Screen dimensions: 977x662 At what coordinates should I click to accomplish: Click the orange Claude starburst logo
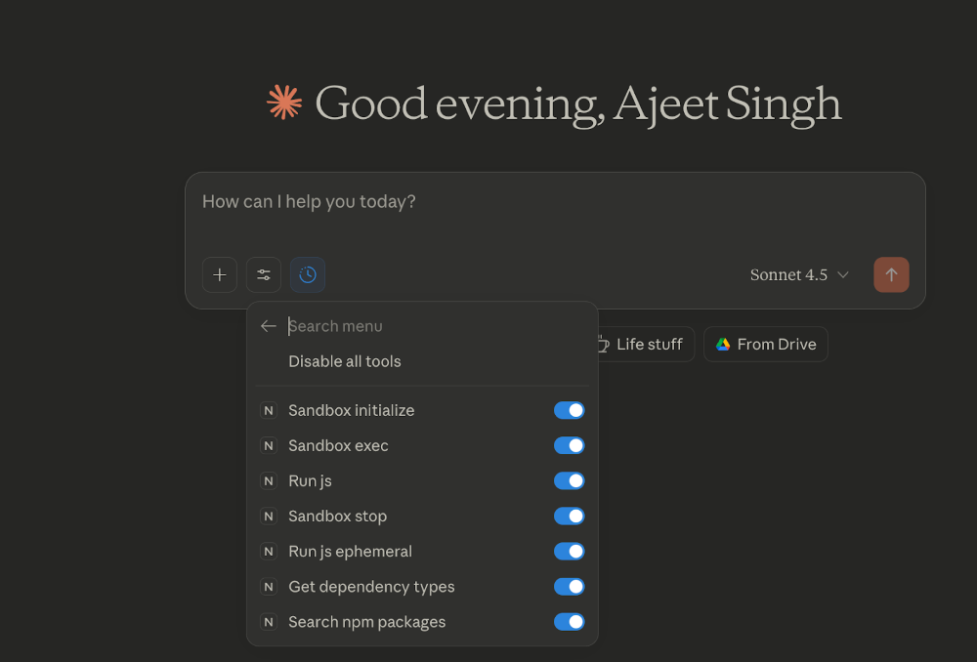coord(284,103)
